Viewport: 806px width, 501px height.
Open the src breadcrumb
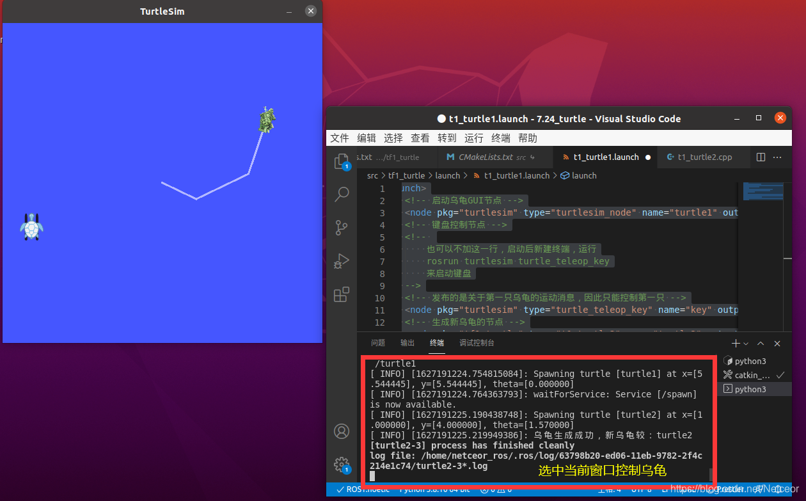[x=372, y=175]
